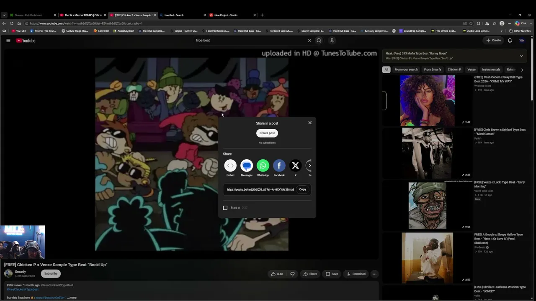Download the video
Screen dimensions: 536x301
[x=356, y=274]
